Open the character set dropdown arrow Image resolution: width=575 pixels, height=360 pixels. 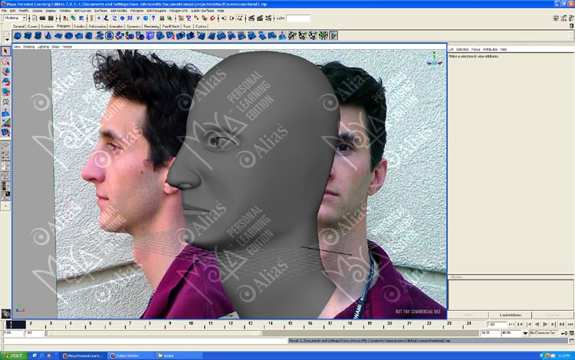click(525, 333)
